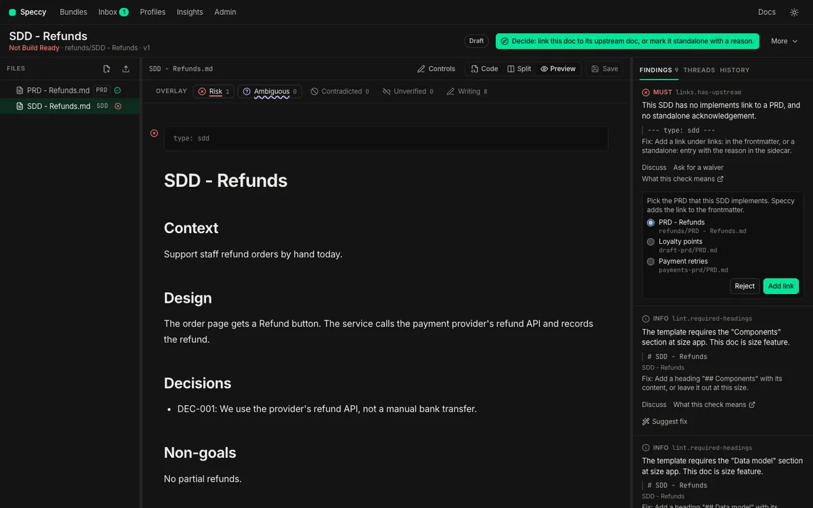Screen dimensions: 813x508
Task: Click the green Decide link-upstream banner
Action: tap(627, 41)
